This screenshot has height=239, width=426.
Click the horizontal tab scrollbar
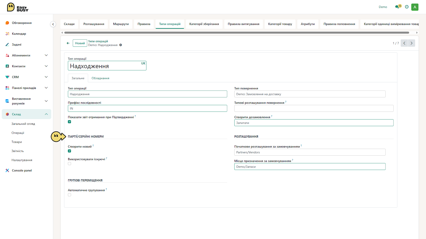237,33
